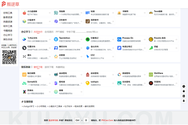Click the 哪吒 green spiral wallpaper icon

56,92
